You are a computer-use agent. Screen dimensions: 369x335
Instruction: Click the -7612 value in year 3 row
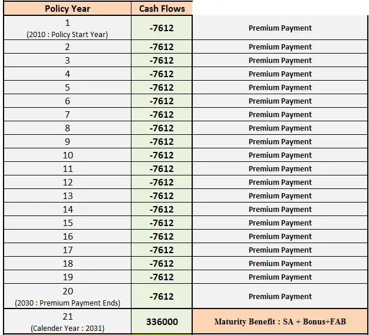[162, 60]
